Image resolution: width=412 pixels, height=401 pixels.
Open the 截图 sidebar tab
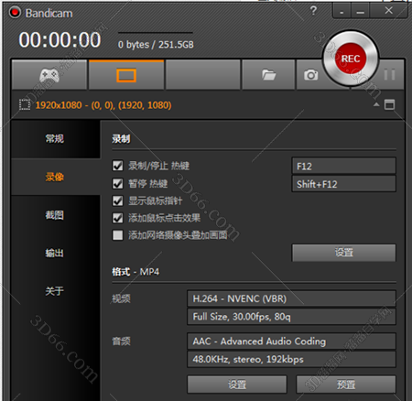[55, 215]
